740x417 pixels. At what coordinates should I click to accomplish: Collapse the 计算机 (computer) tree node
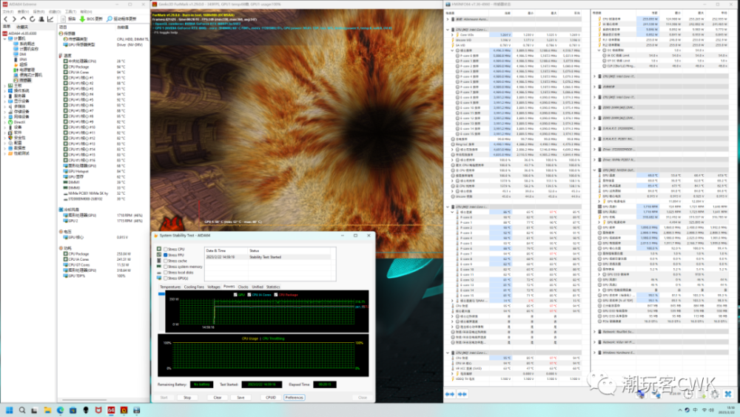(5, 39)
